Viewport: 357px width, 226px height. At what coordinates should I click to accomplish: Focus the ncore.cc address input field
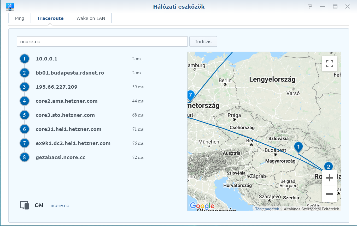point(102,41)
